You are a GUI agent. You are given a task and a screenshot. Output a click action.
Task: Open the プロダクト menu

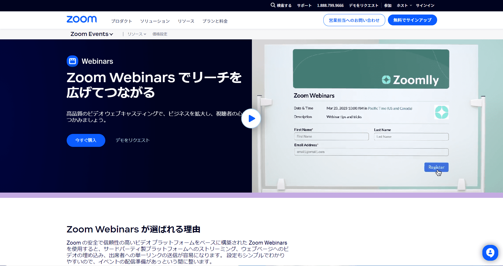121,21
